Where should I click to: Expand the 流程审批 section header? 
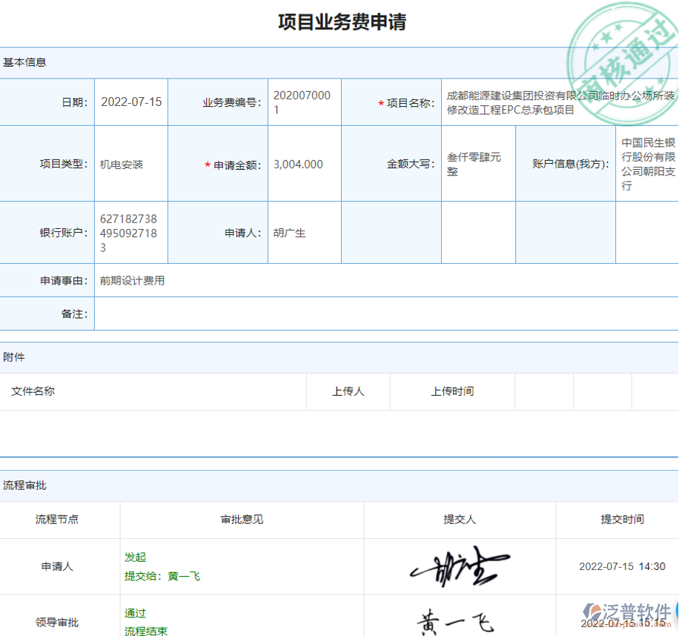tap(25, 485)
